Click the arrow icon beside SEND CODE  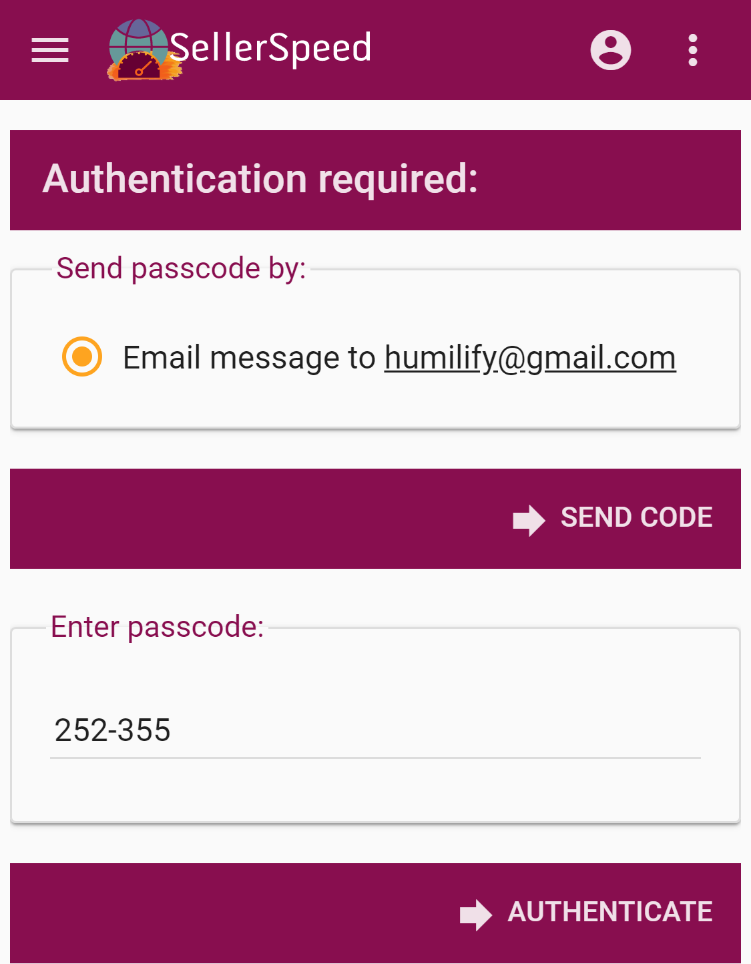coord(529,519)
